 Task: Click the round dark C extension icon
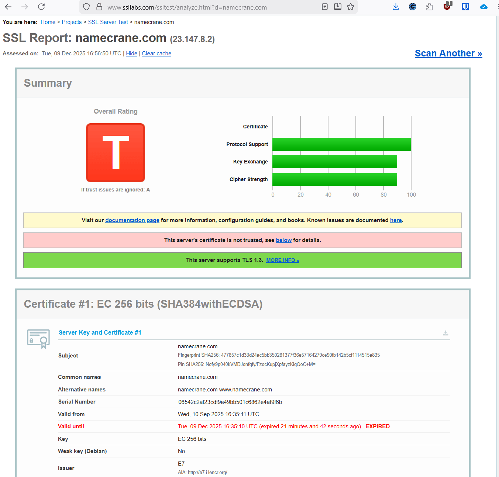(x=413, y=7)
